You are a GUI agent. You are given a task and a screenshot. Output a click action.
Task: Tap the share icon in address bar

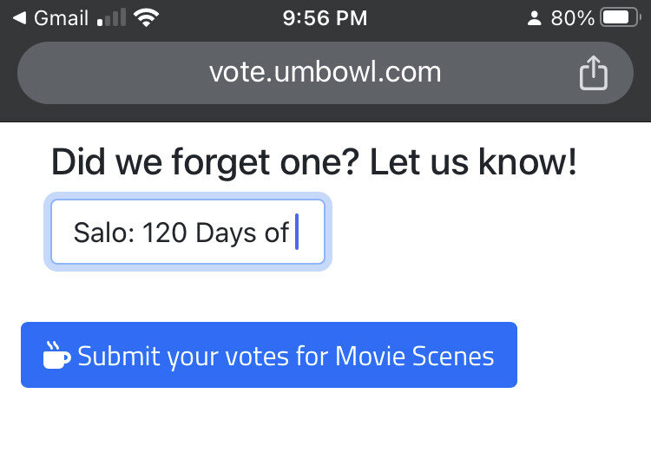594,73
